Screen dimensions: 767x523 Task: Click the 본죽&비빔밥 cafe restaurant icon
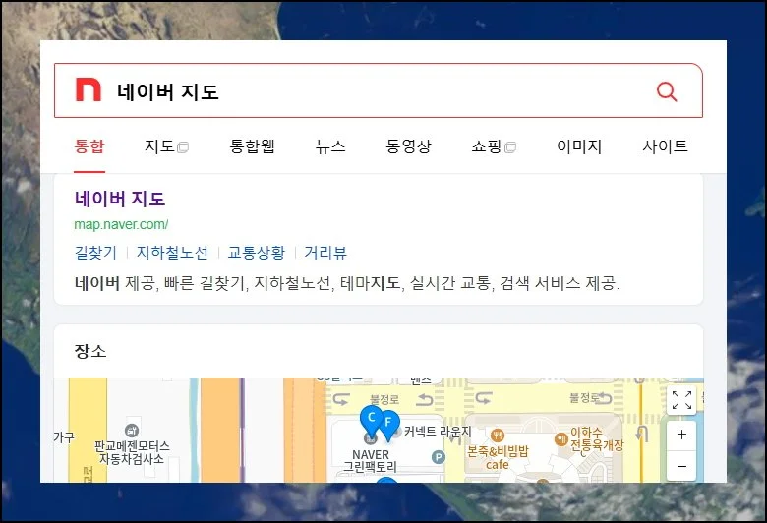click(x=497, y=435)
